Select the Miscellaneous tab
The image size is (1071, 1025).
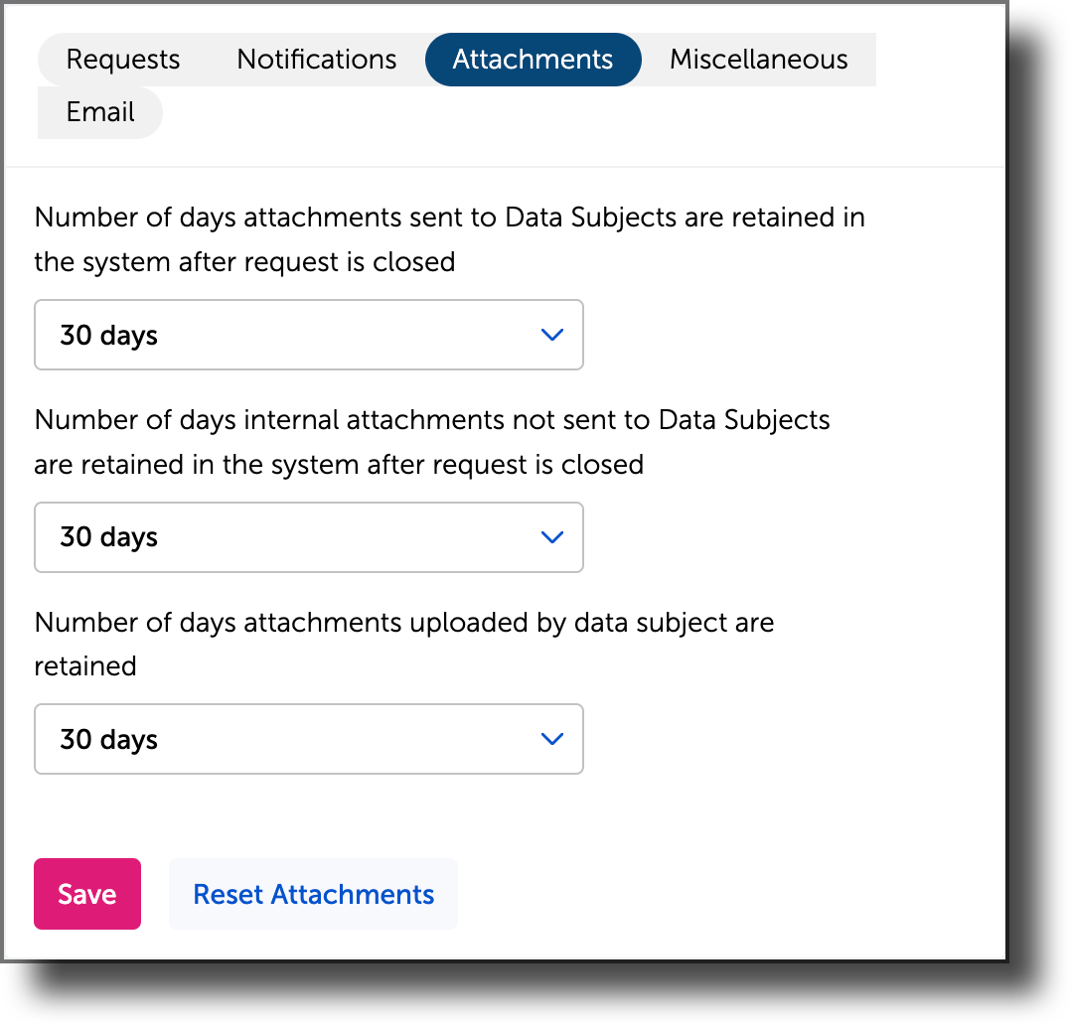pyautogui.click(x=758, y=59)
